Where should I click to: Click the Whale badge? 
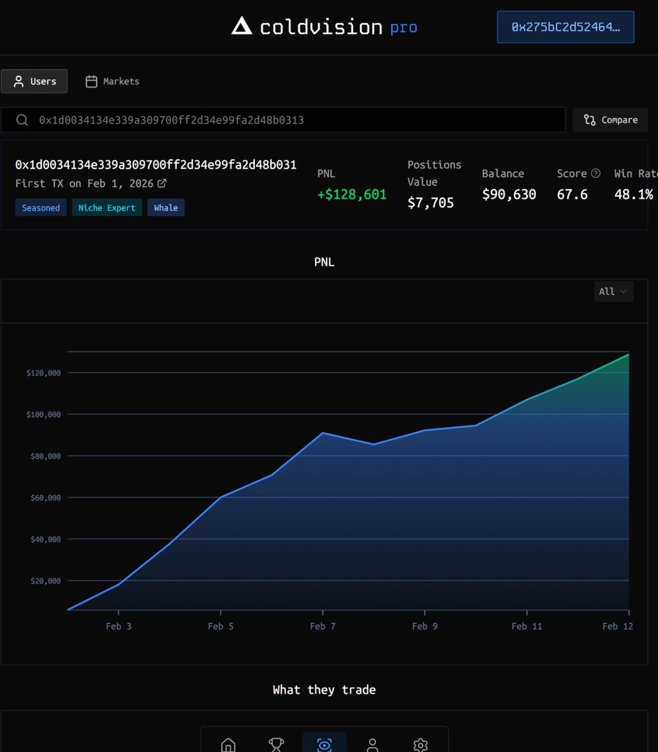(x=166, y=207)
